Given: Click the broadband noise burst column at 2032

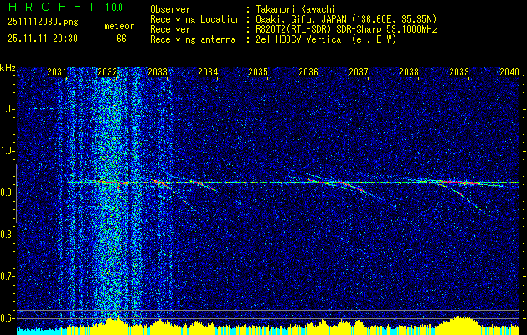Looking at the screenshot, I should pos(112,195).
